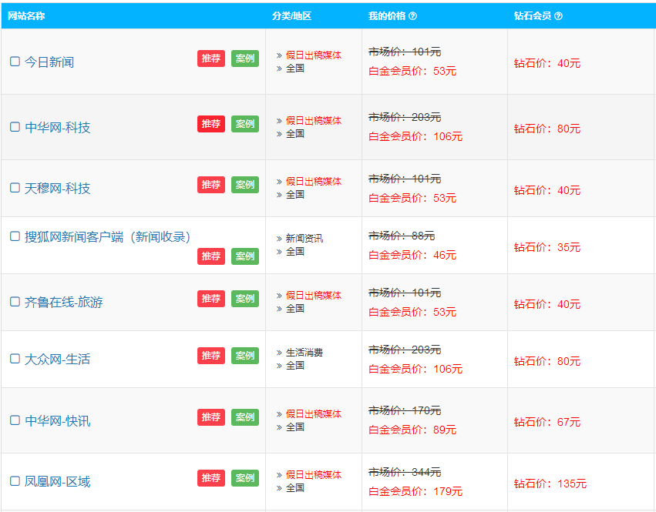Click 假日出稿媒体 in 凤凰网-区域 row
Screen dimensions: 656x512
click(314, 475)
